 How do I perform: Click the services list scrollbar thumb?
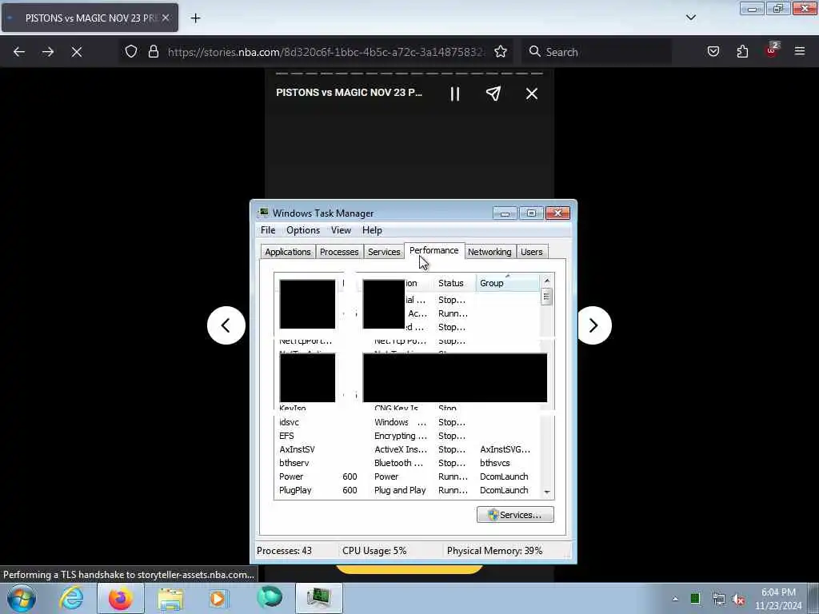[547, 297]
